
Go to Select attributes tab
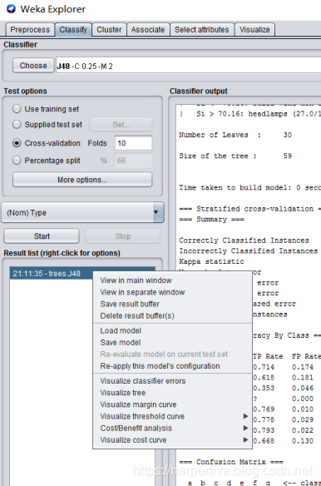(x=202, y=30)
